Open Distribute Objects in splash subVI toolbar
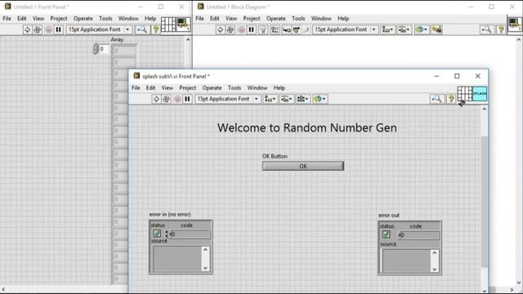This screenshot has width=523, height=294. pos(286,99)
